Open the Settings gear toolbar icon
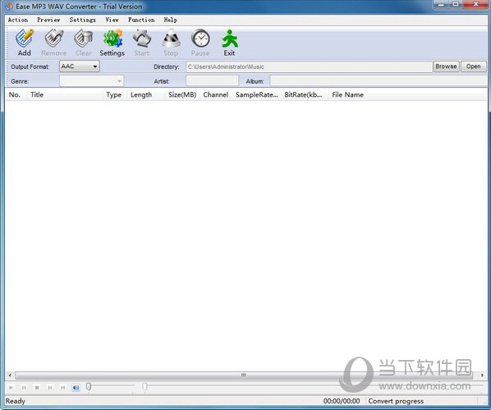 [x=112, y=43]
